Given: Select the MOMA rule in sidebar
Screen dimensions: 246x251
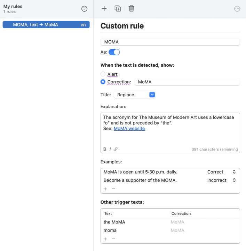Looking at the screenshot, I should pos(46,25).
